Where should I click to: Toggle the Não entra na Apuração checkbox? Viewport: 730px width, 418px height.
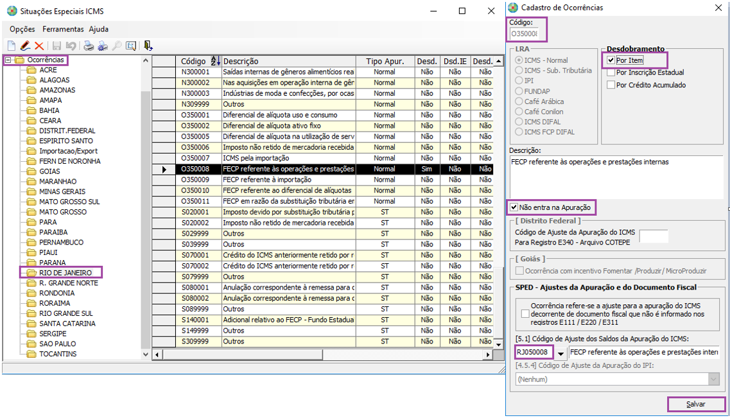514,207
